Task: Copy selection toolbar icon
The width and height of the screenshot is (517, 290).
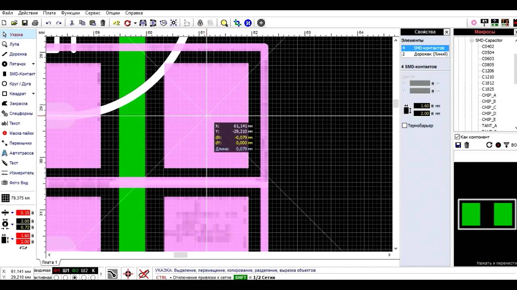Action: click(x=82, y=23)
